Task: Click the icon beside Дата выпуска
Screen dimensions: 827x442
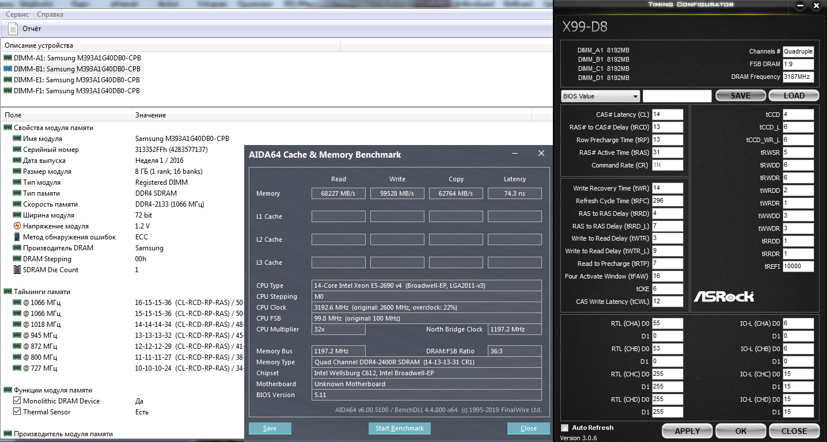Action: [17, 161]
